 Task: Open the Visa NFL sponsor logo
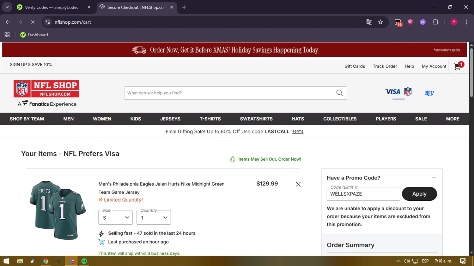[x=398, y=93]
